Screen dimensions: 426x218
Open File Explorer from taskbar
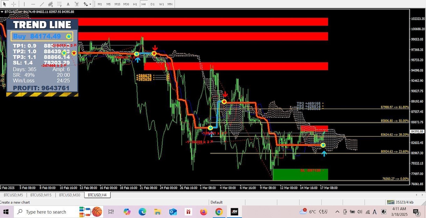pos(157,212)
